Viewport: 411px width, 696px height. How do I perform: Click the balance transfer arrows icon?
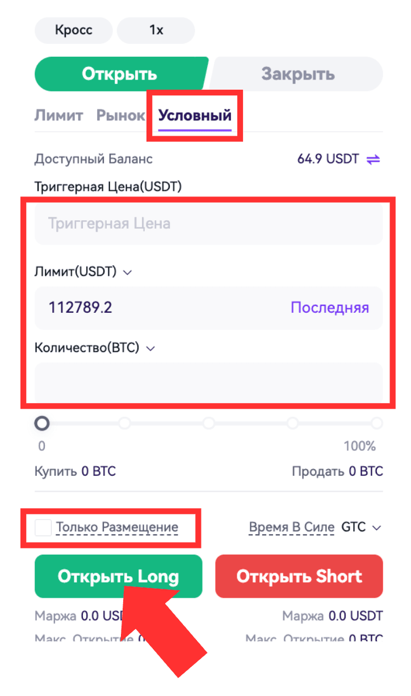click(373, 159)
